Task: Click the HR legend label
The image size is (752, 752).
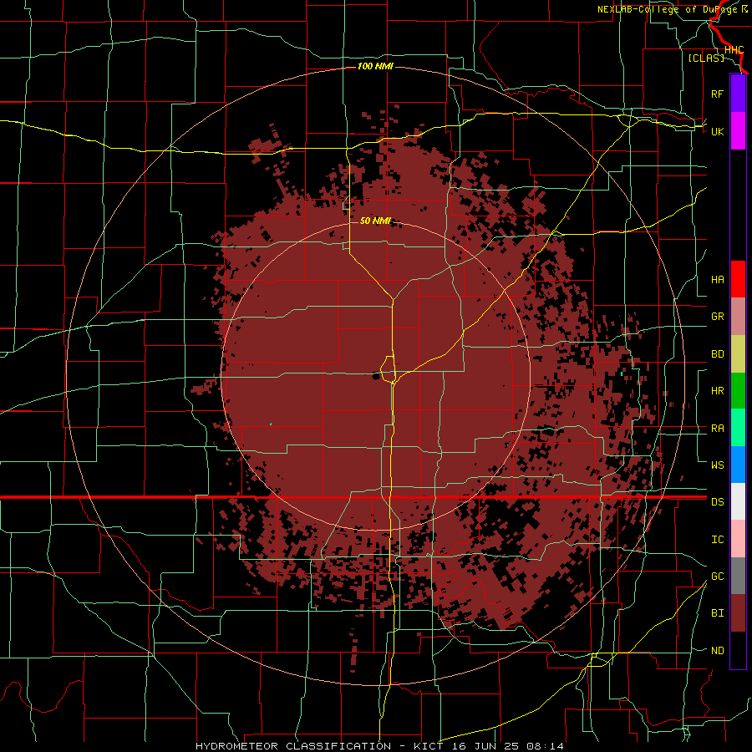Action: pos(717,391)
